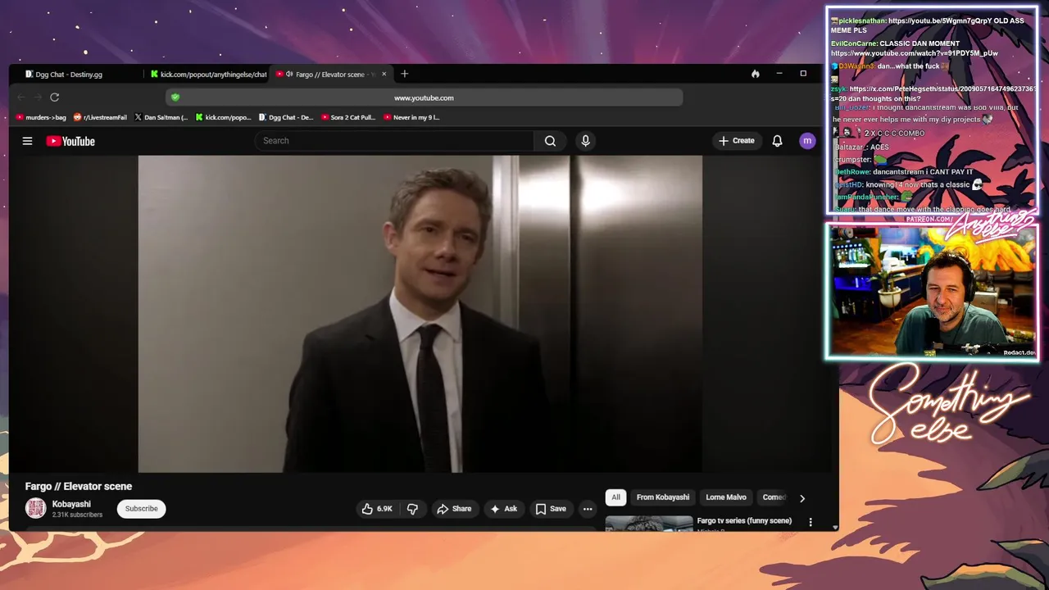
Task: Show more filter chips with right chevron
Action: coord(802,497)
